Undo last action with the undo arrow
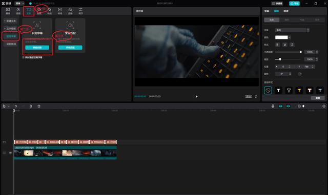Image resolution: width=328 pixels, height=195 pixels. point(16,106)
